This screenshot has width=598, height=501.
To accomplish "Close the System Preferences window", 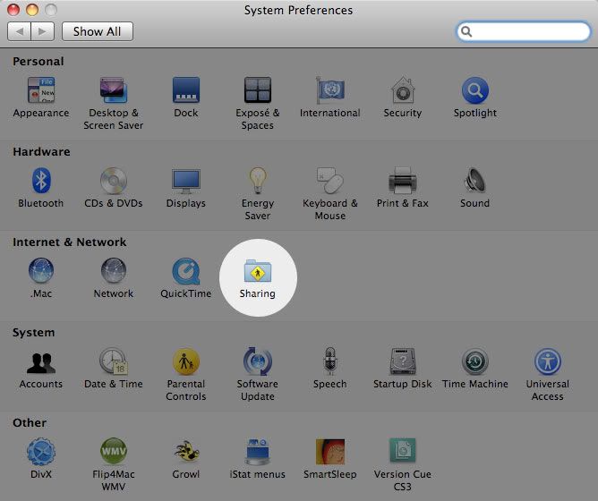I will point(13,10).
